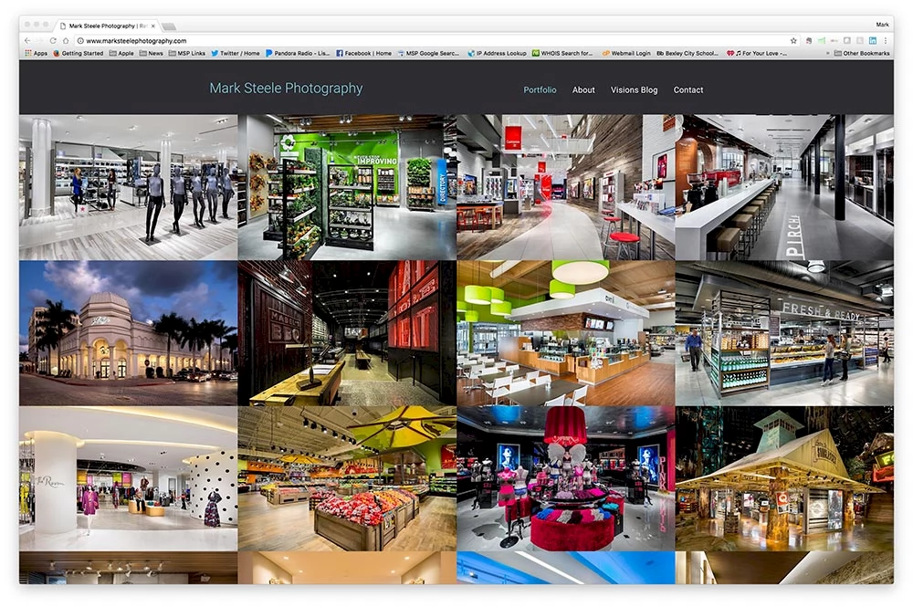Open the Facebook | Home bookmark
The width and height of the screenshot is (913, 607).
click(x=364, y=53)
